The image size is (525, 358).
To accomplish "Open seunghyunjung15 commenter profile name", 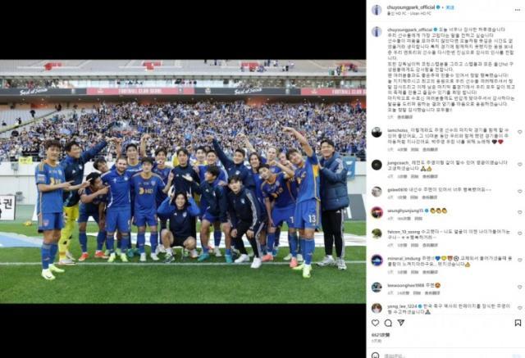I will (x=405, y=211).
